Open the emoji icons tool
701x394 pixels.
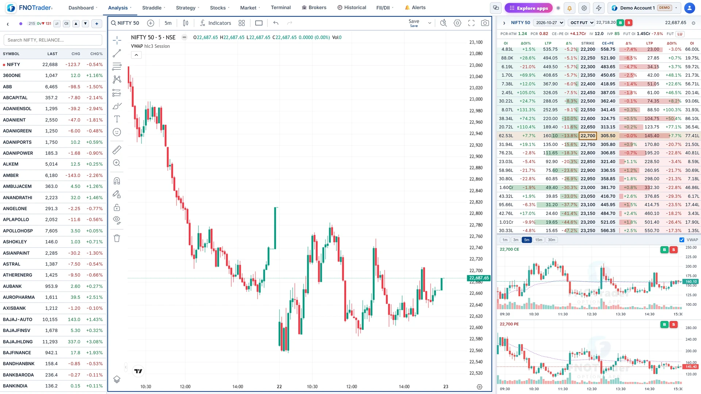117,132
